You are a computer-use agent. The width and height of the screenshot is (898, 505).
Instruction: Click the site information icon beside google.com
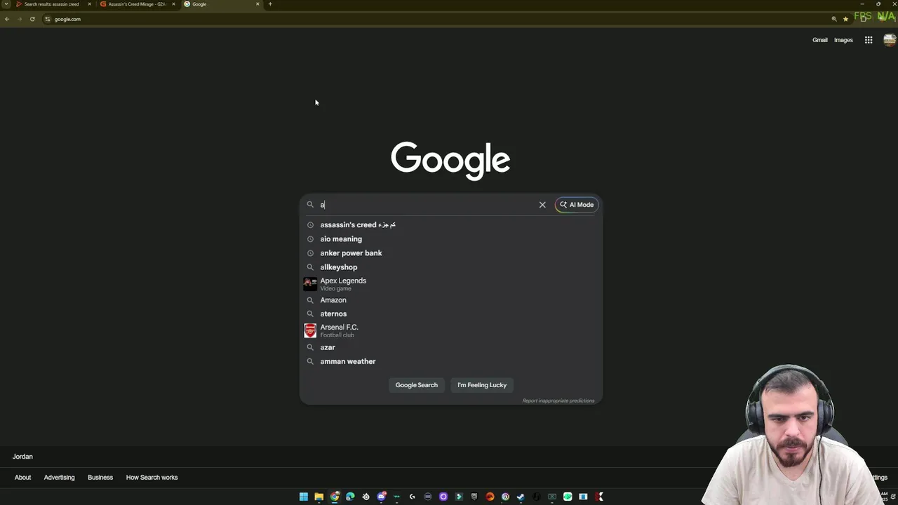point(48,19)
